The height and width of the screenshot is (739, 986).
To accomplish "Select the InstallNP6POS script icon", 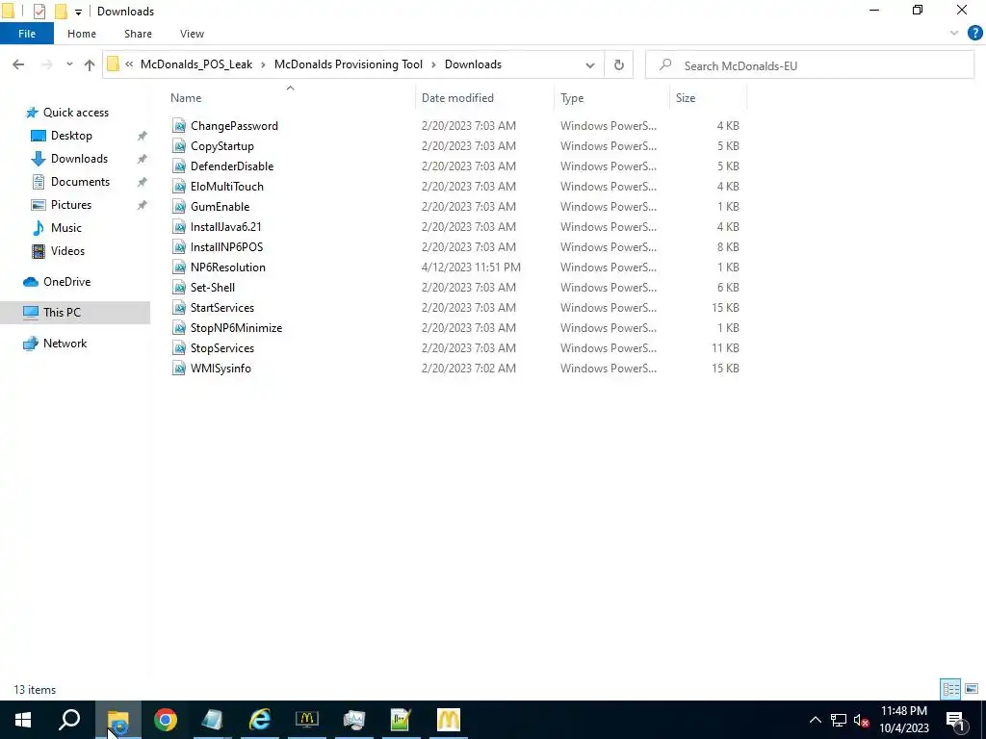I will (179, 247).
